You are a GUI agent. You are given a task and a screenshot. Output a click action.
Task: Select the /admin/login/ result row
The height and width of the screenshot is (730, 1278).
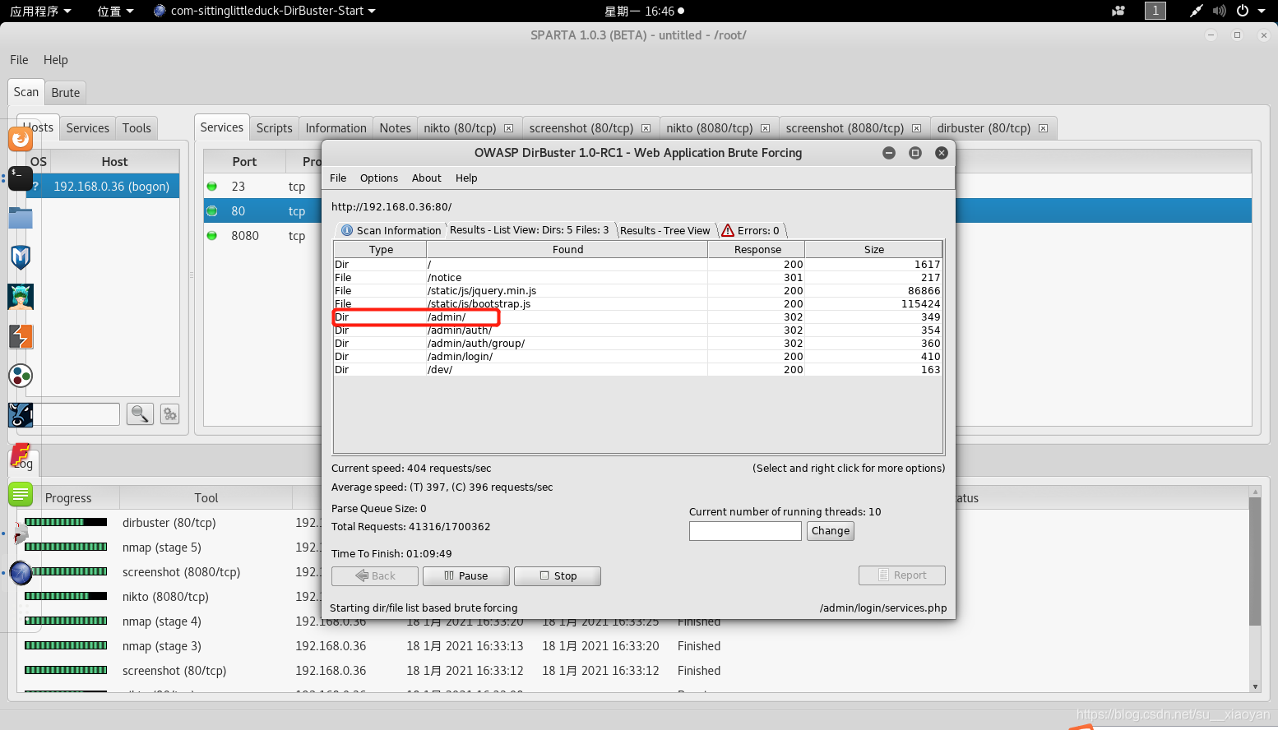637,357
